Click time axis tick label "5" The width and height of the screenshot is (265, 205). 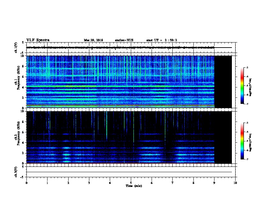[x=131, y=183]
